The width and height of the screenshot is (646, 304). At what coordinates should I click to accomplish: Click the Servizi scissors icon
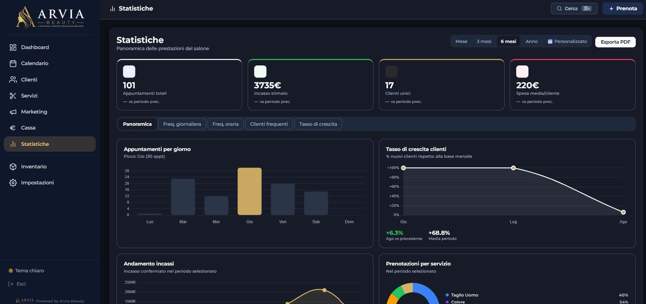point(13,96)
